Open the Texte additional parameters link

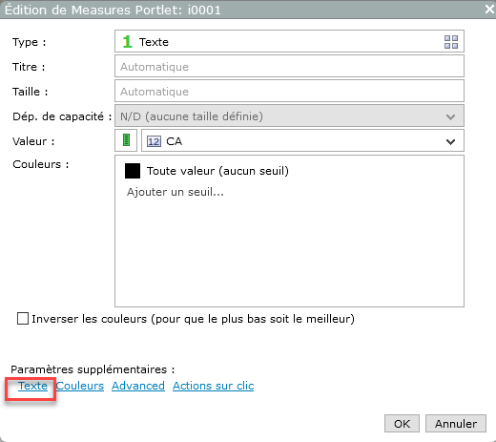click(32, 386)
